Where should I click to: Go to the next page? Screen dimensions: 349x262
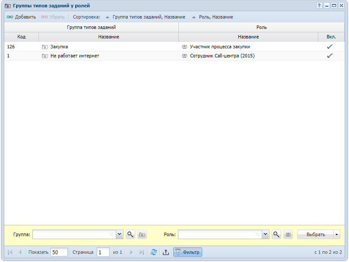tap(131, 252)
